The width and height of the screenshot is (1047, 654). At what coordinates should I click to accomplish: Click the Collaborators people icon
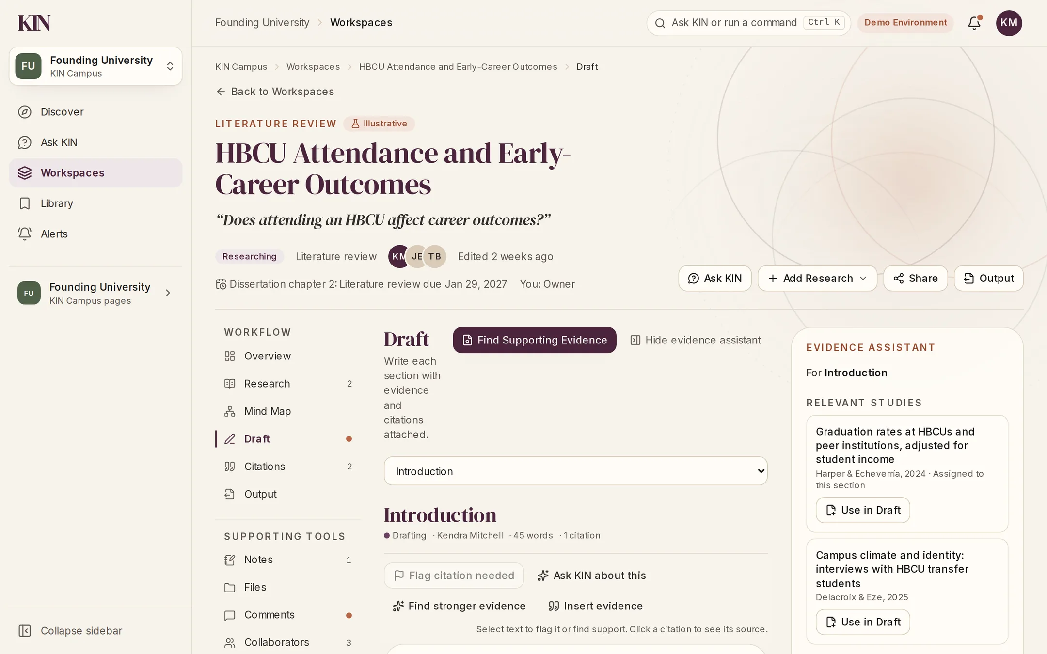[x=230, y=643]
